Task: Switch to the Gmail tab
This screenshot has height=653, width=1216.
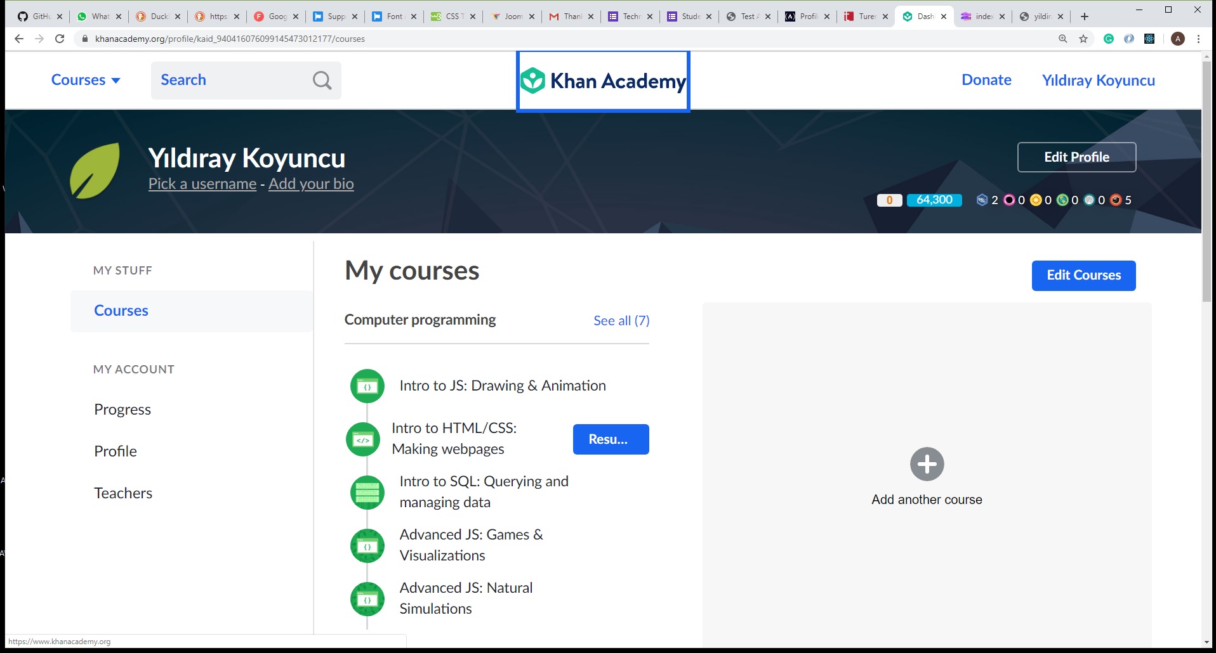Action: click(x=571, y=16)
